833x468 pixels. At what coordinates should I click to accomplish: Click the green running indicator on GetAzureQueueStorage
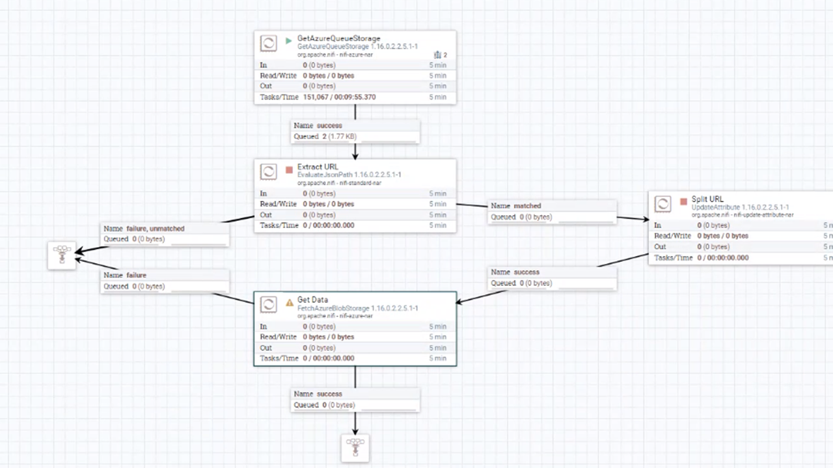pos(289,40)
